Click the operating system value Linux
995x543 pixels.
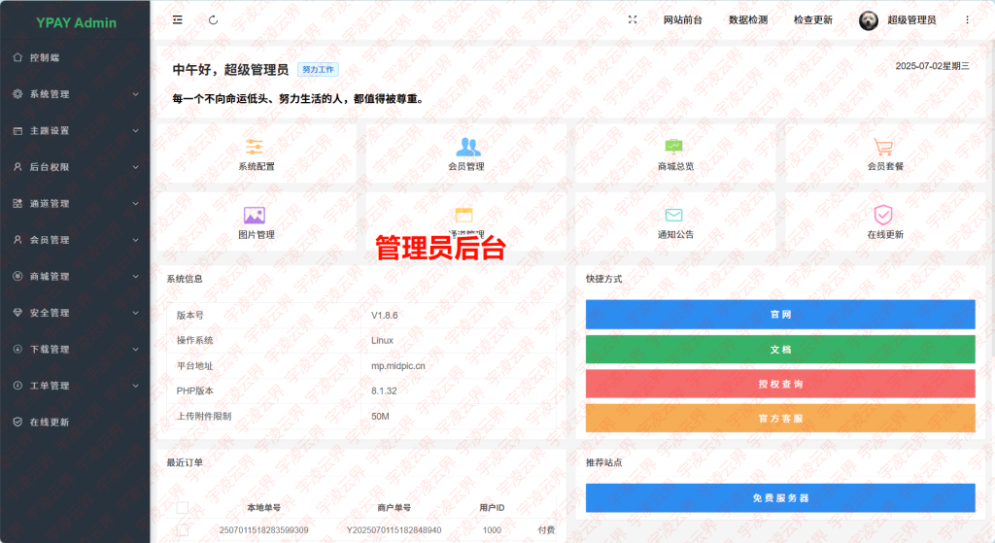coord(382,340)
